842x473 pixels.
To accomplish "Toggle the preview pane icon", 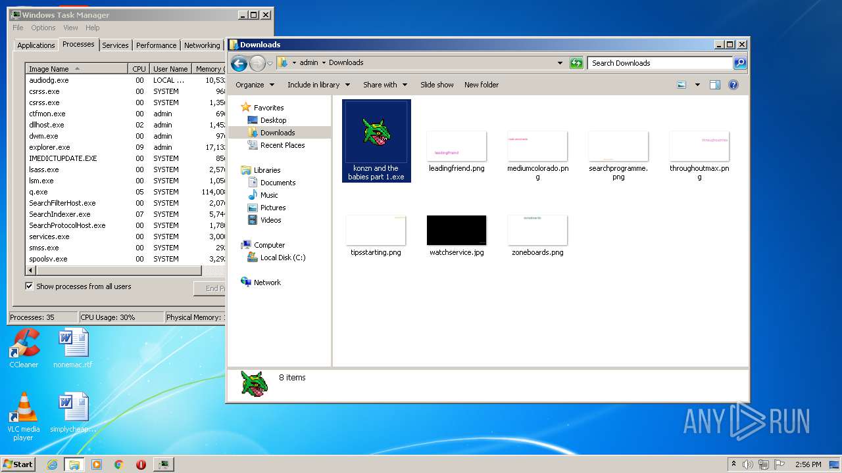I will pos(715,85).
